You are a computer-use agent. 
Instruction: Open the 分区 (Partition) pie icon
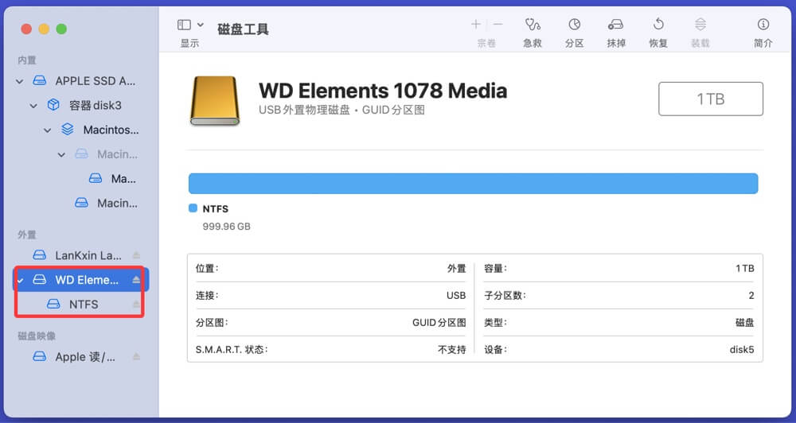tap(574, 25)
